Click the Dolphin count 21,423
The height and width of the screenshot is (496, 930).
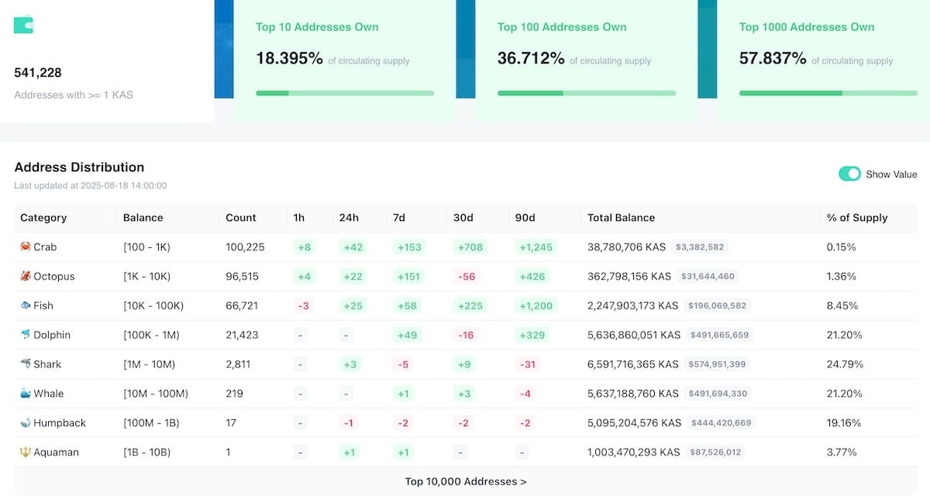(x=242, y=336)
